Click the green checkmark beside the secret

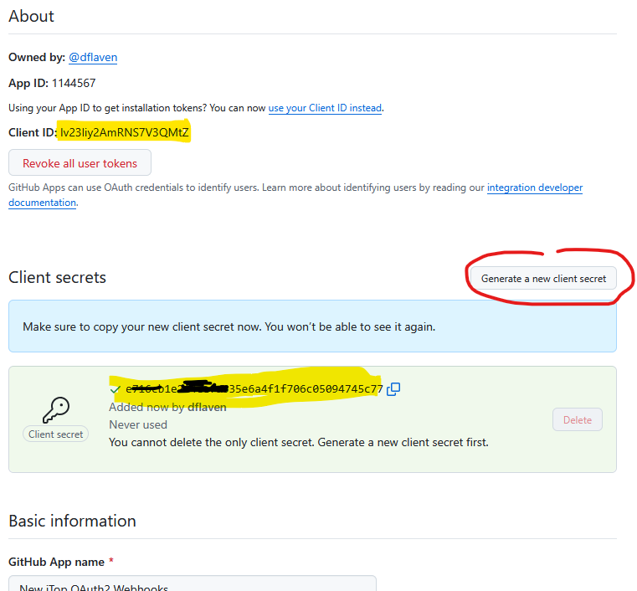[x=115, y=389]
